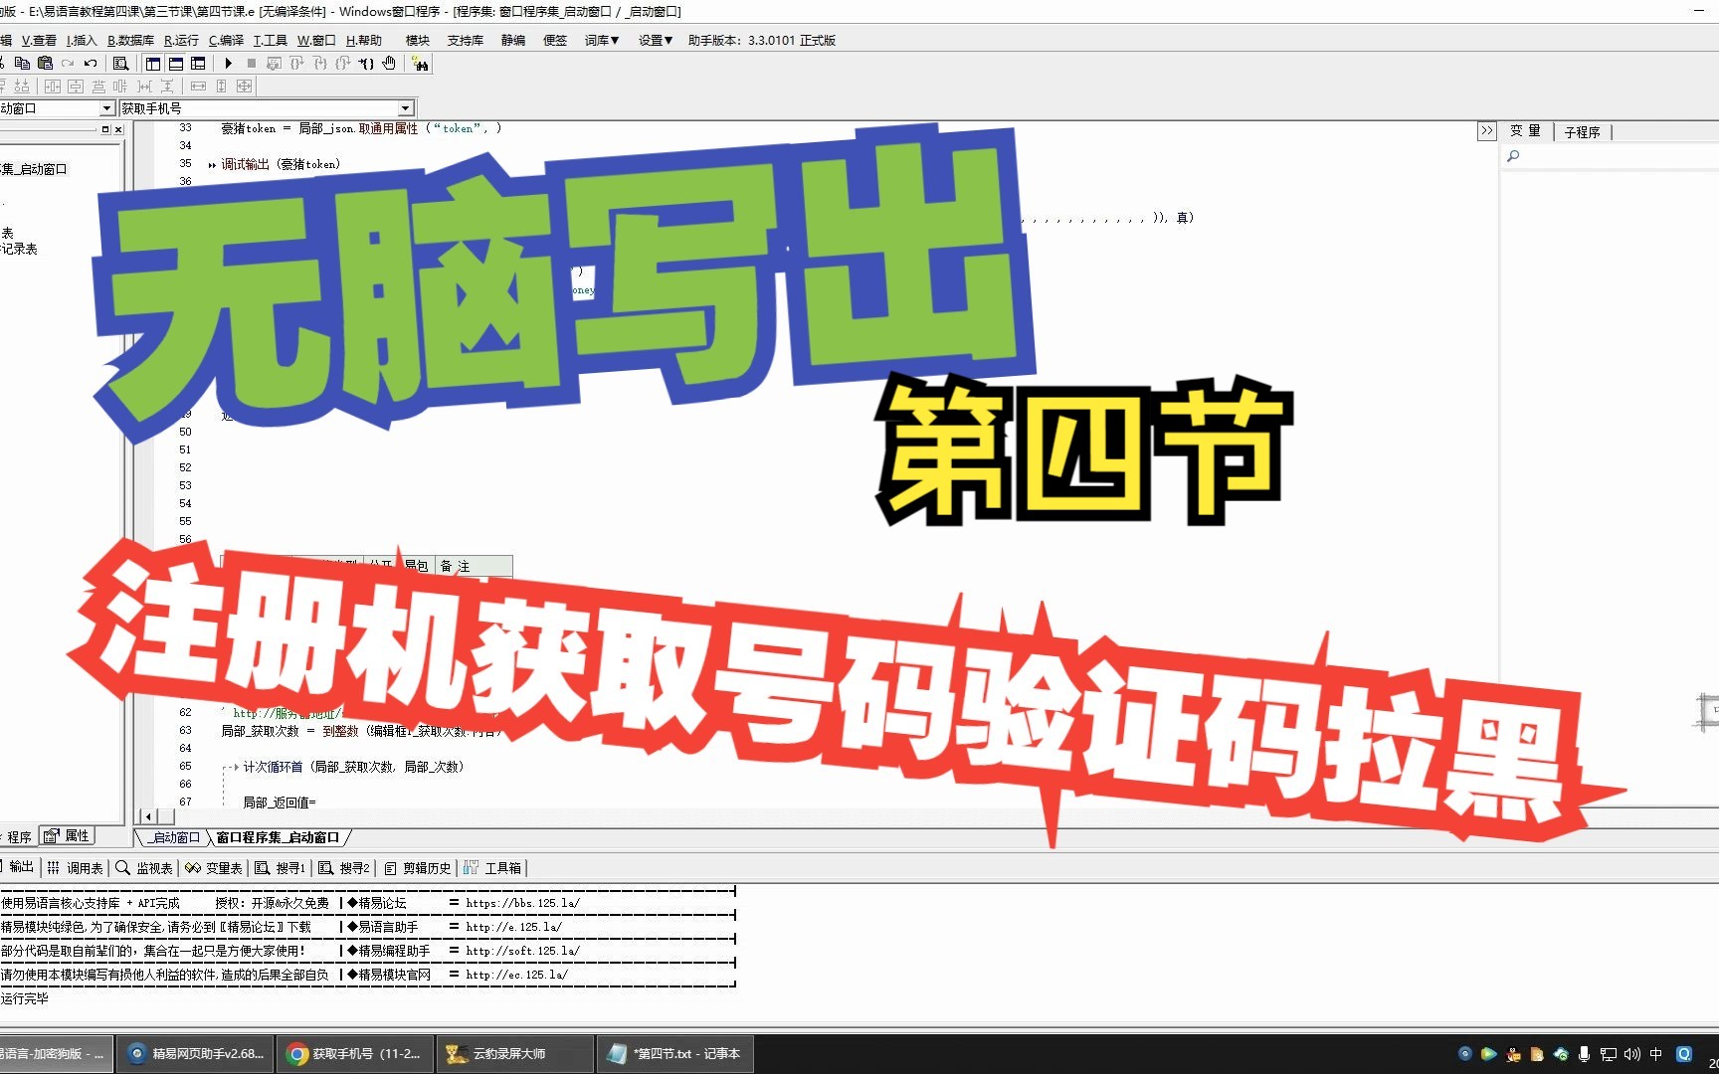The image size is (1719, 1074).
Task: Open the 剪辑历史 tab
Action: 418,867
